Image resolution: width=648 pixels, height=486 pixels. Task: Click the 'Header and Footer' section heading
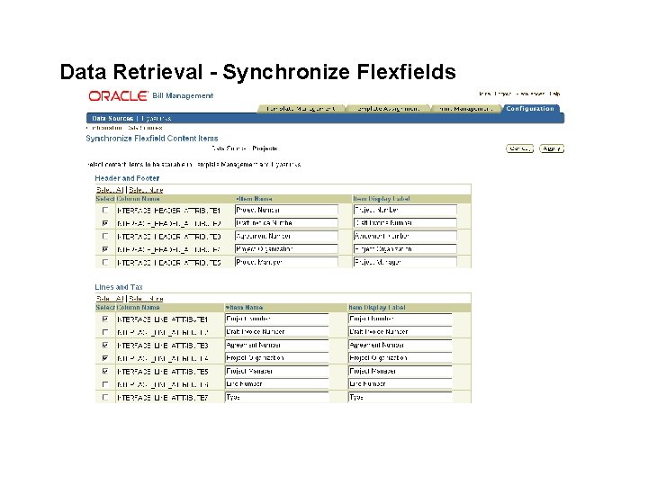click(127, 178)
